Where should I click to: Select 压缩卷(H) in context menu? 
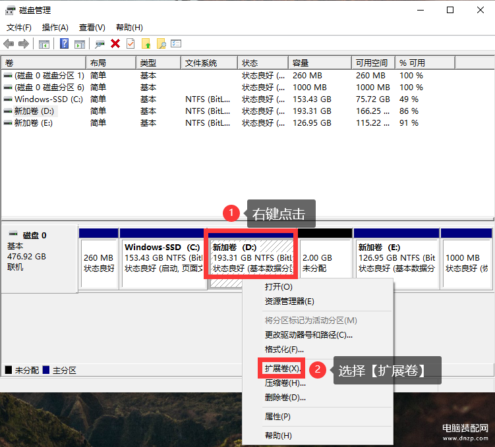click(285, 383)
